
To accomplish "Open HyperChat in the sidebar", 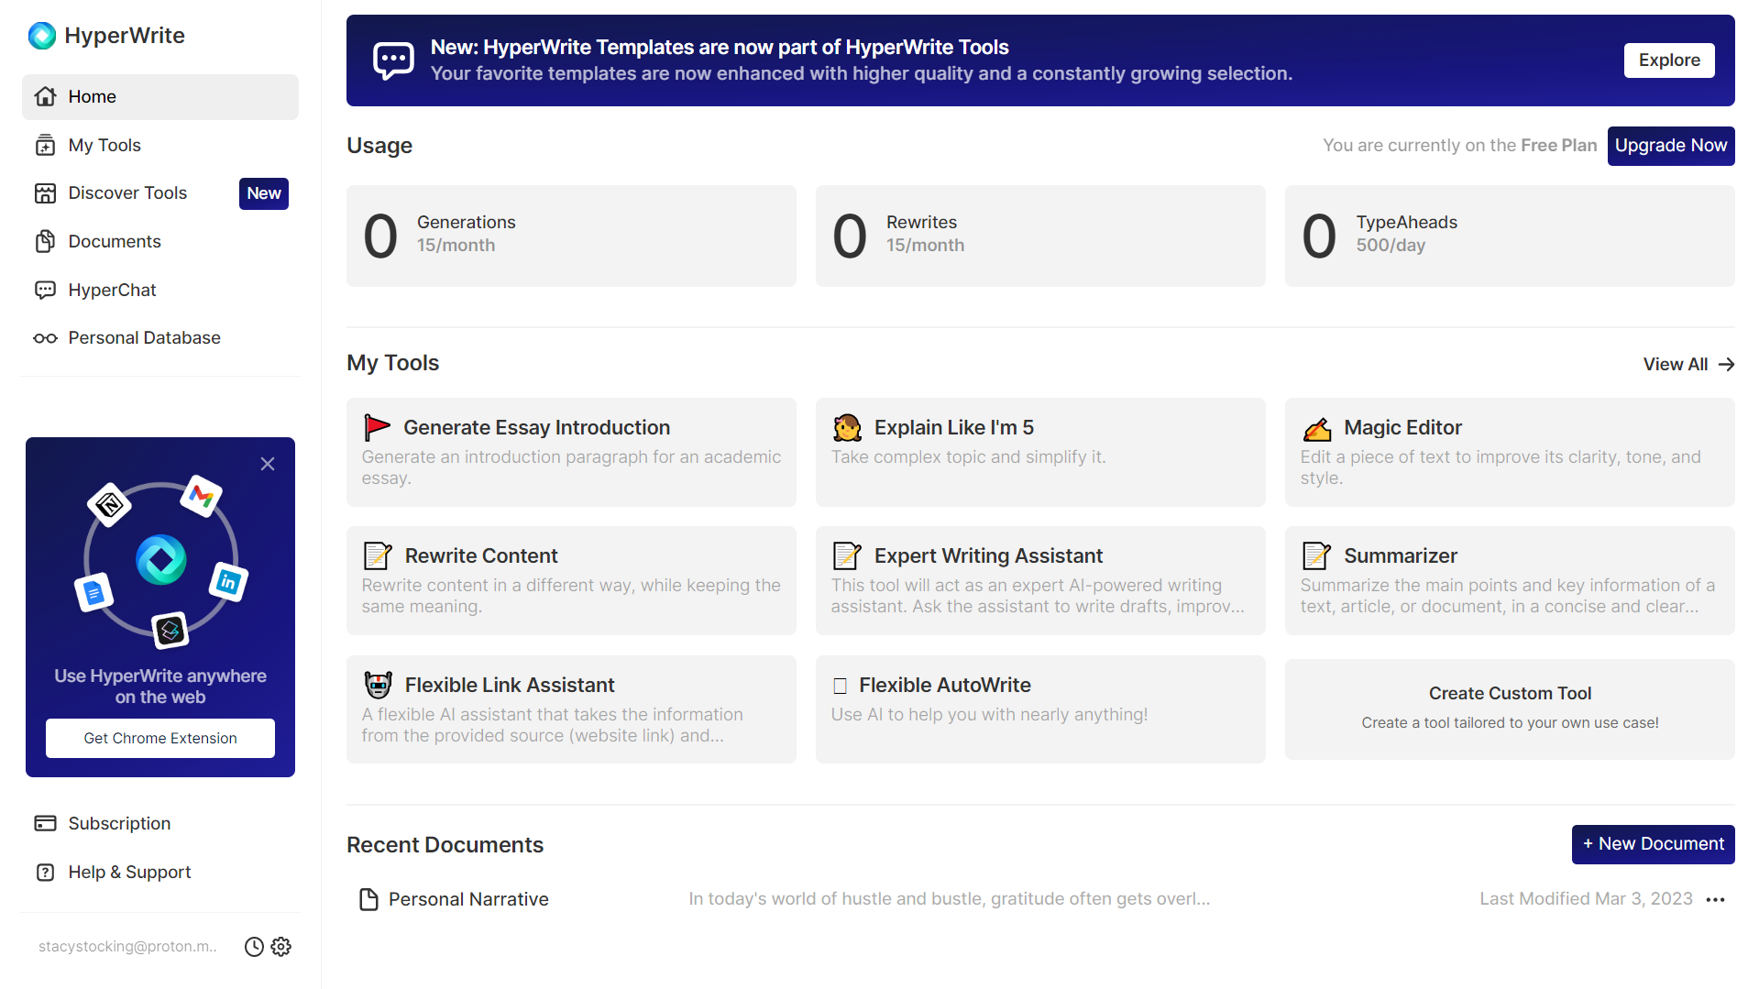I will point(160,290).
